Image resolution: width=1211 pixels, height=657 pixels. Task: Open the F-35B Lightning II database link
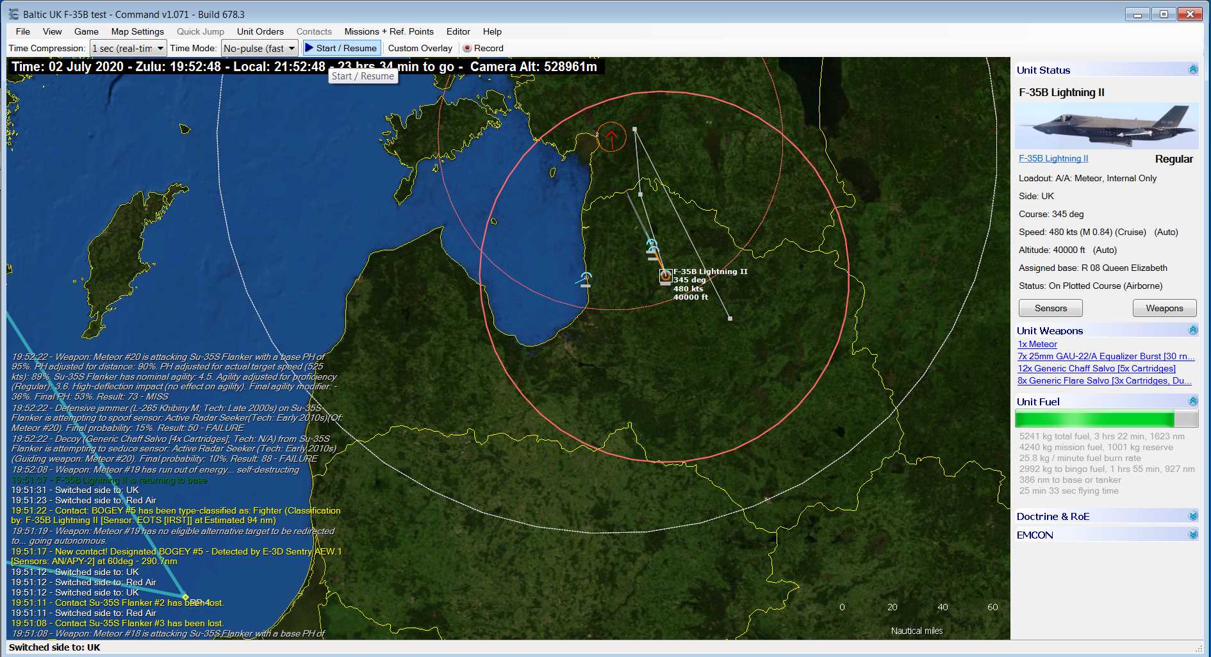1053,158
